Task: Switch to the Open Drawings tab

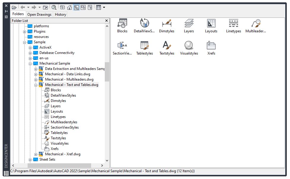Action: tap(39, 15)
